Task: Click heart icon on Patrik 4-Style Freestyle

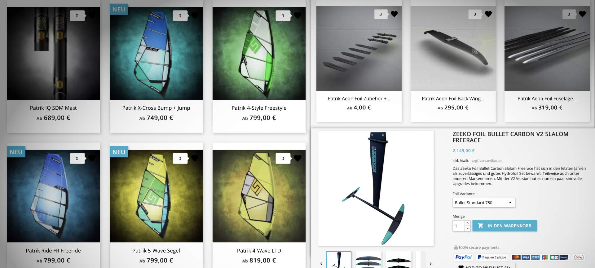Action: pos(297,15)
